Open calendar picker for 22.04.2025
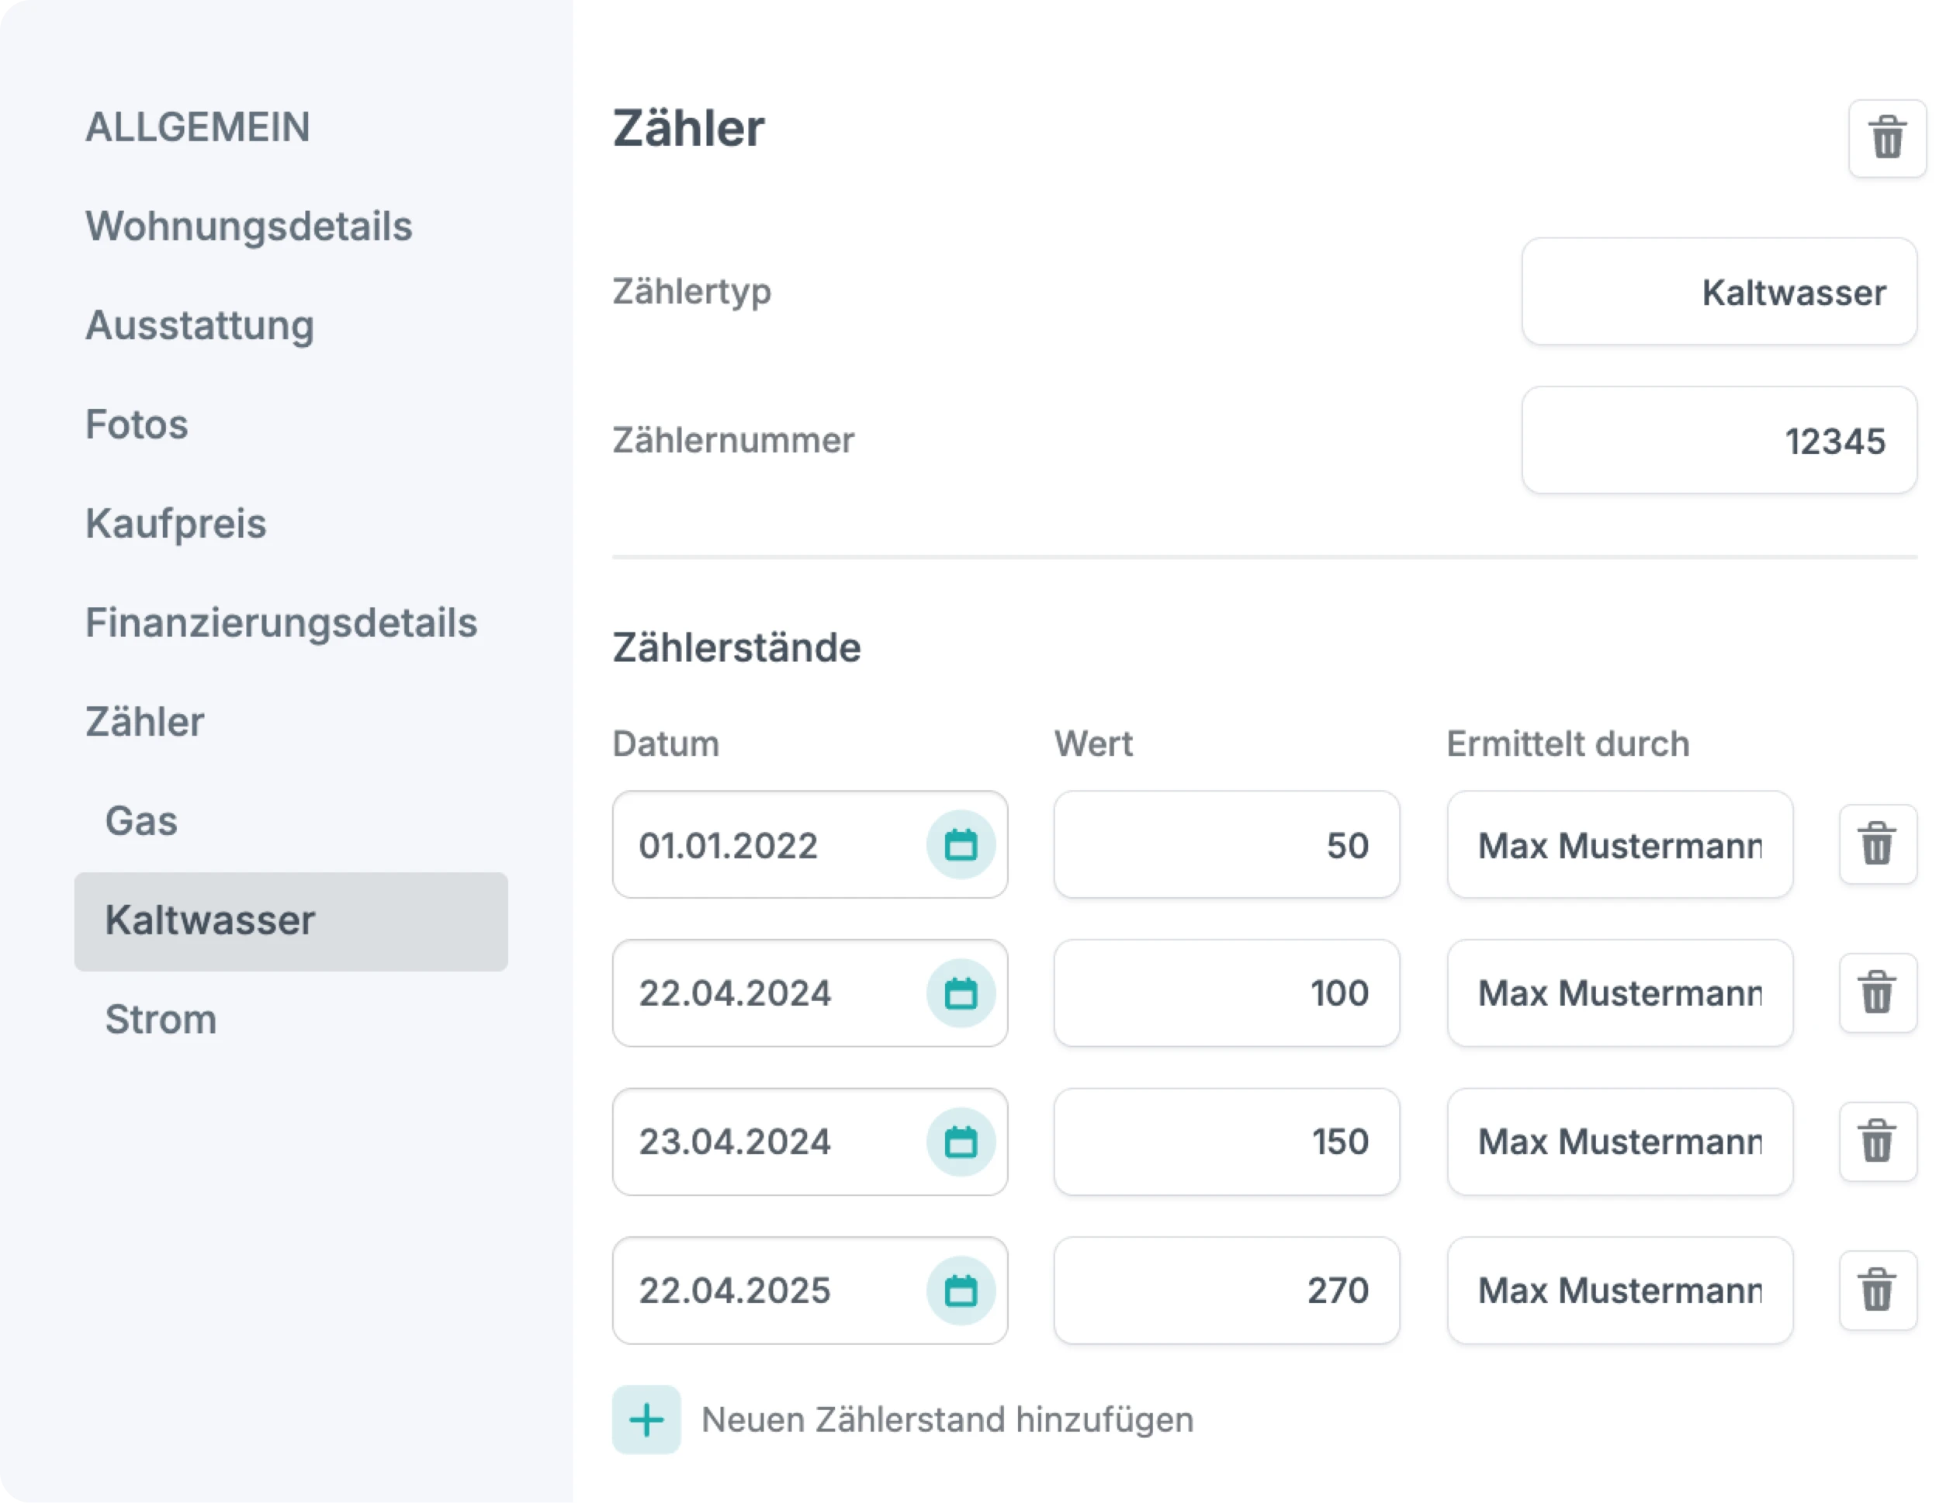This screenshot has height=1504, width=1960. pyautogui.click(x=961, y=1290)
